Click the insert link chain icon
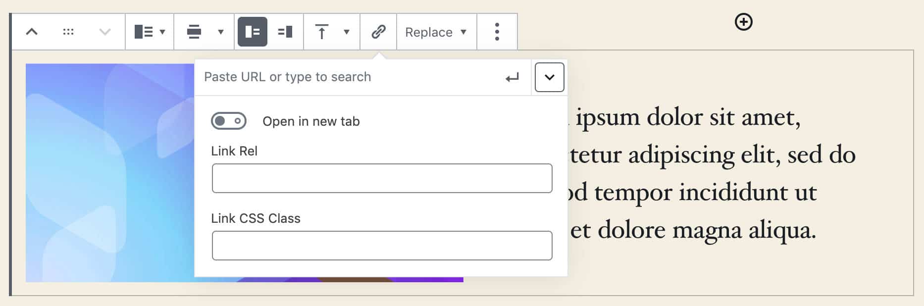The image size is (924, 306). click(378, 32)
